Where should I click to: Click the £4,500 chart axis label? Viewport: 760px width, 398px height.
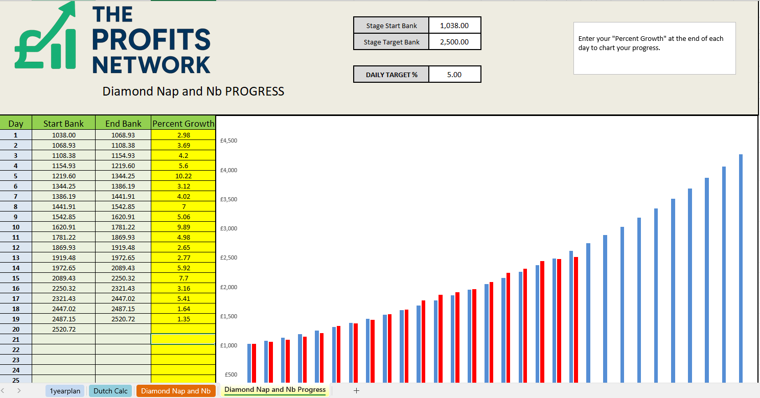(229, 141)
